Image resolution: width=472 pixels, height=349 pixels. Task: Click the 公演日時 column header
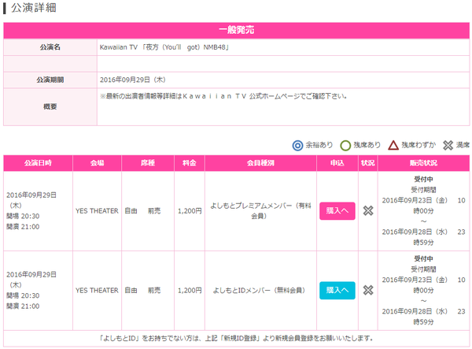(38, 163)
